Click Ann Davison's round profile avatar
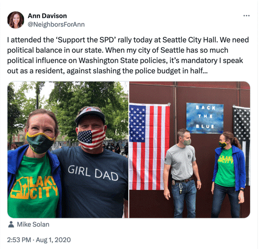 pyautogui.click(x=16, y=20)
